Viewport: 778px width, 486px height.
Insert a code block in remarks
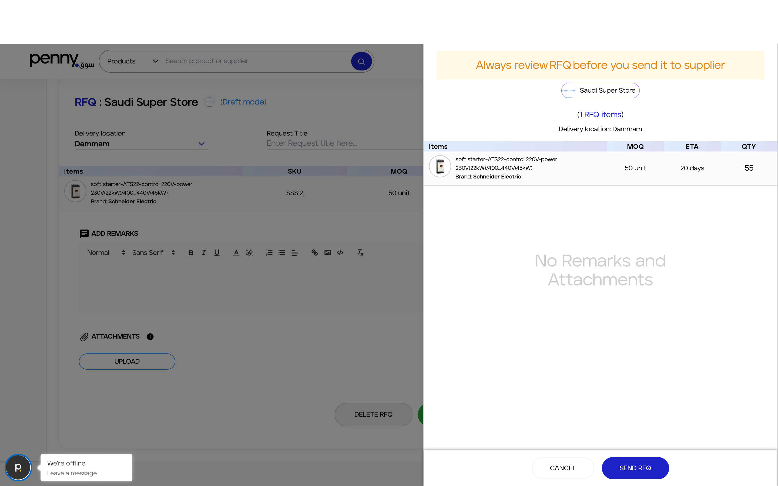[x=340, y=253]
